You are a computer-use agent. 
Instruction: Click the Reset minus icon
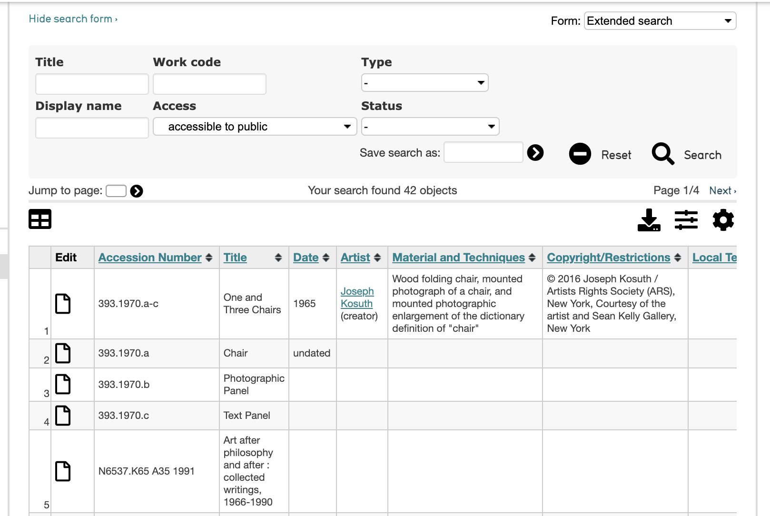(580, 154)
